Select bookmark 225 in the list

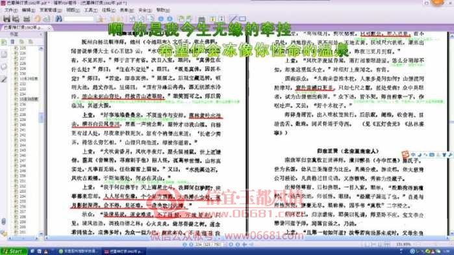pyautogui.click(x=23, y=48)
